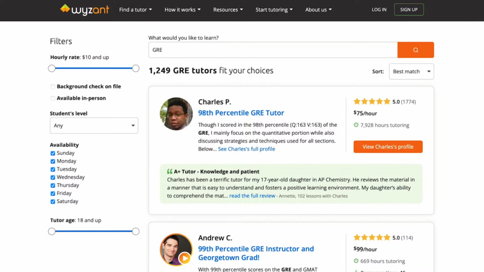This screenshot has height=272, width=484.
Task: Click Hourly rate slider right handle
Action: pos(136,68)
